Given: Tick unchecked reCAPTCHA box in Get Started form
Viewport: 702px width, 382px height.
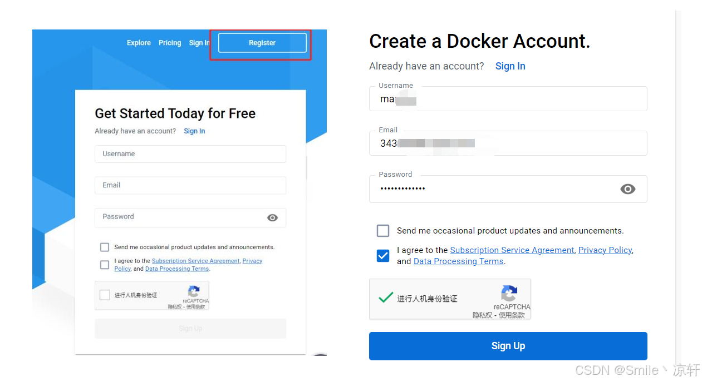Looking at the screenshot, I should (105, 295).
